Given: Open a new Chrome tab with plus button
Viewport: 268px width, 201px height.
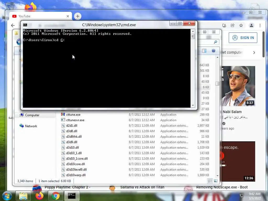Looking at the screenshot, I should 77,16.
